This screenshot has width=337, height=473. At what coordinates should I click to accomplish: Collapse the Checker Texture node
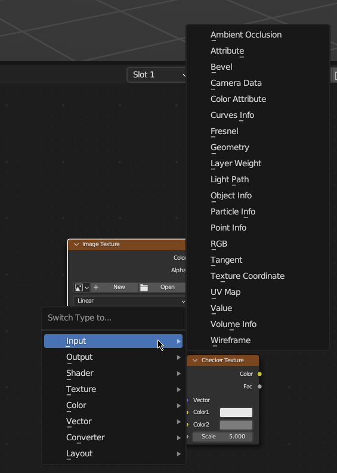pyautogui.click(x=195, y=360)
